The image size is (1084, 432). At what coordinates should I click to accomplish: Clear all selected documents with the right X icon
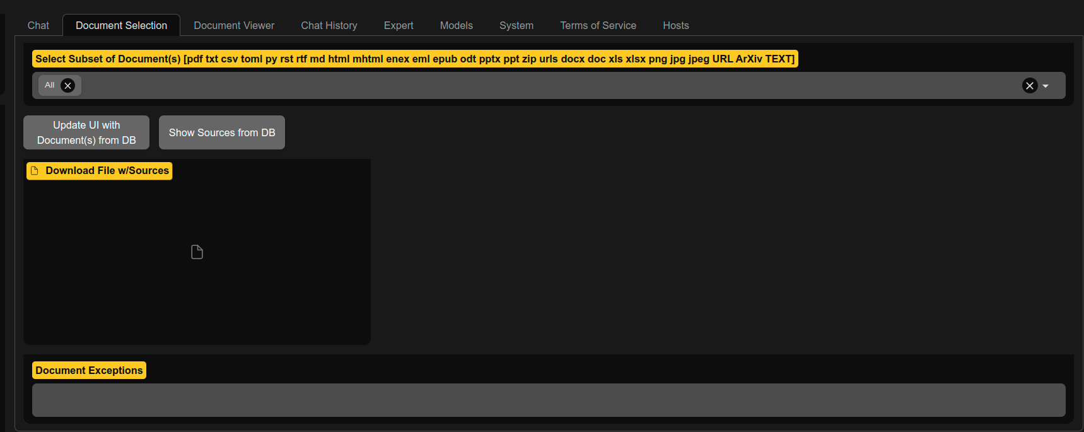coord(1029,86)
